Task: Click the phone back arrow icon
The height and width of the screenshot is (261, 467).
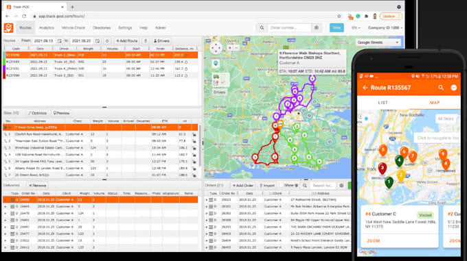Action: (365, 88)
